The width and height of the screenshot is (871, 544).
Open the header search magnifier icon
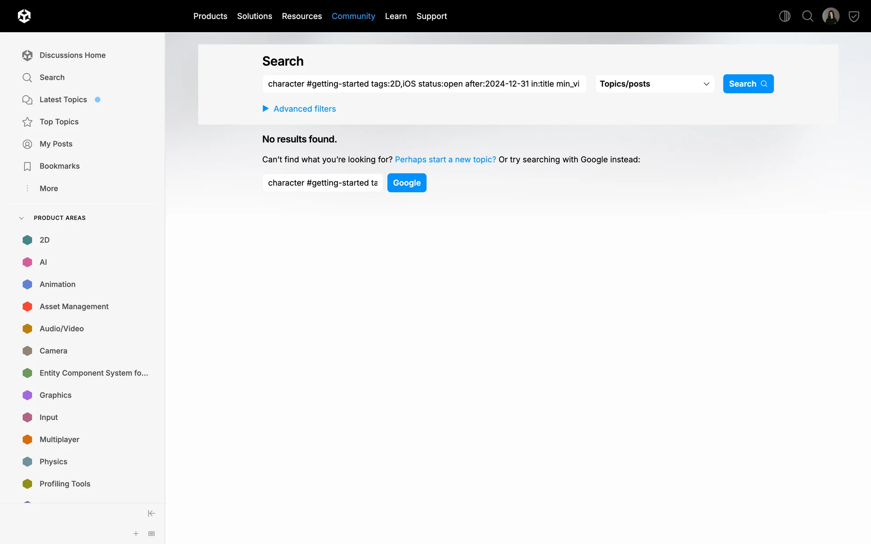[x=807, y=16]
